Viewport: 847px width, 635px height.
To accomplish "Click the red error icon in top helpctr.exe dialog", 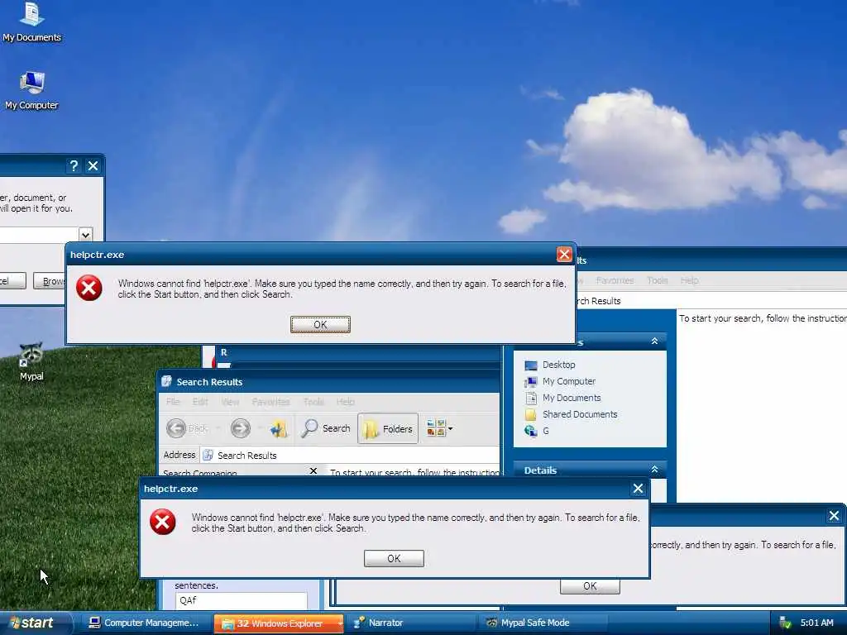I will click(89, 288).
